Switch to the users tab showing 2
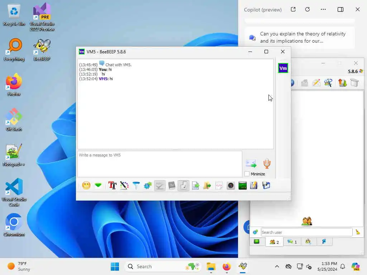This screenshot has width=367, height=275. click(274, 242)
